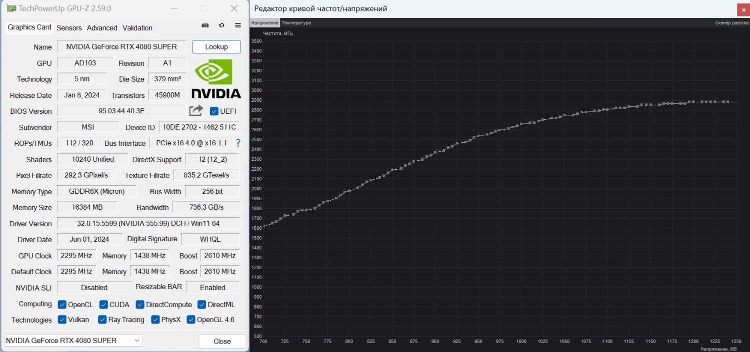Switch to the Sensors tab
This screenshot has width=750, height=352.
[x=69, y=28]
